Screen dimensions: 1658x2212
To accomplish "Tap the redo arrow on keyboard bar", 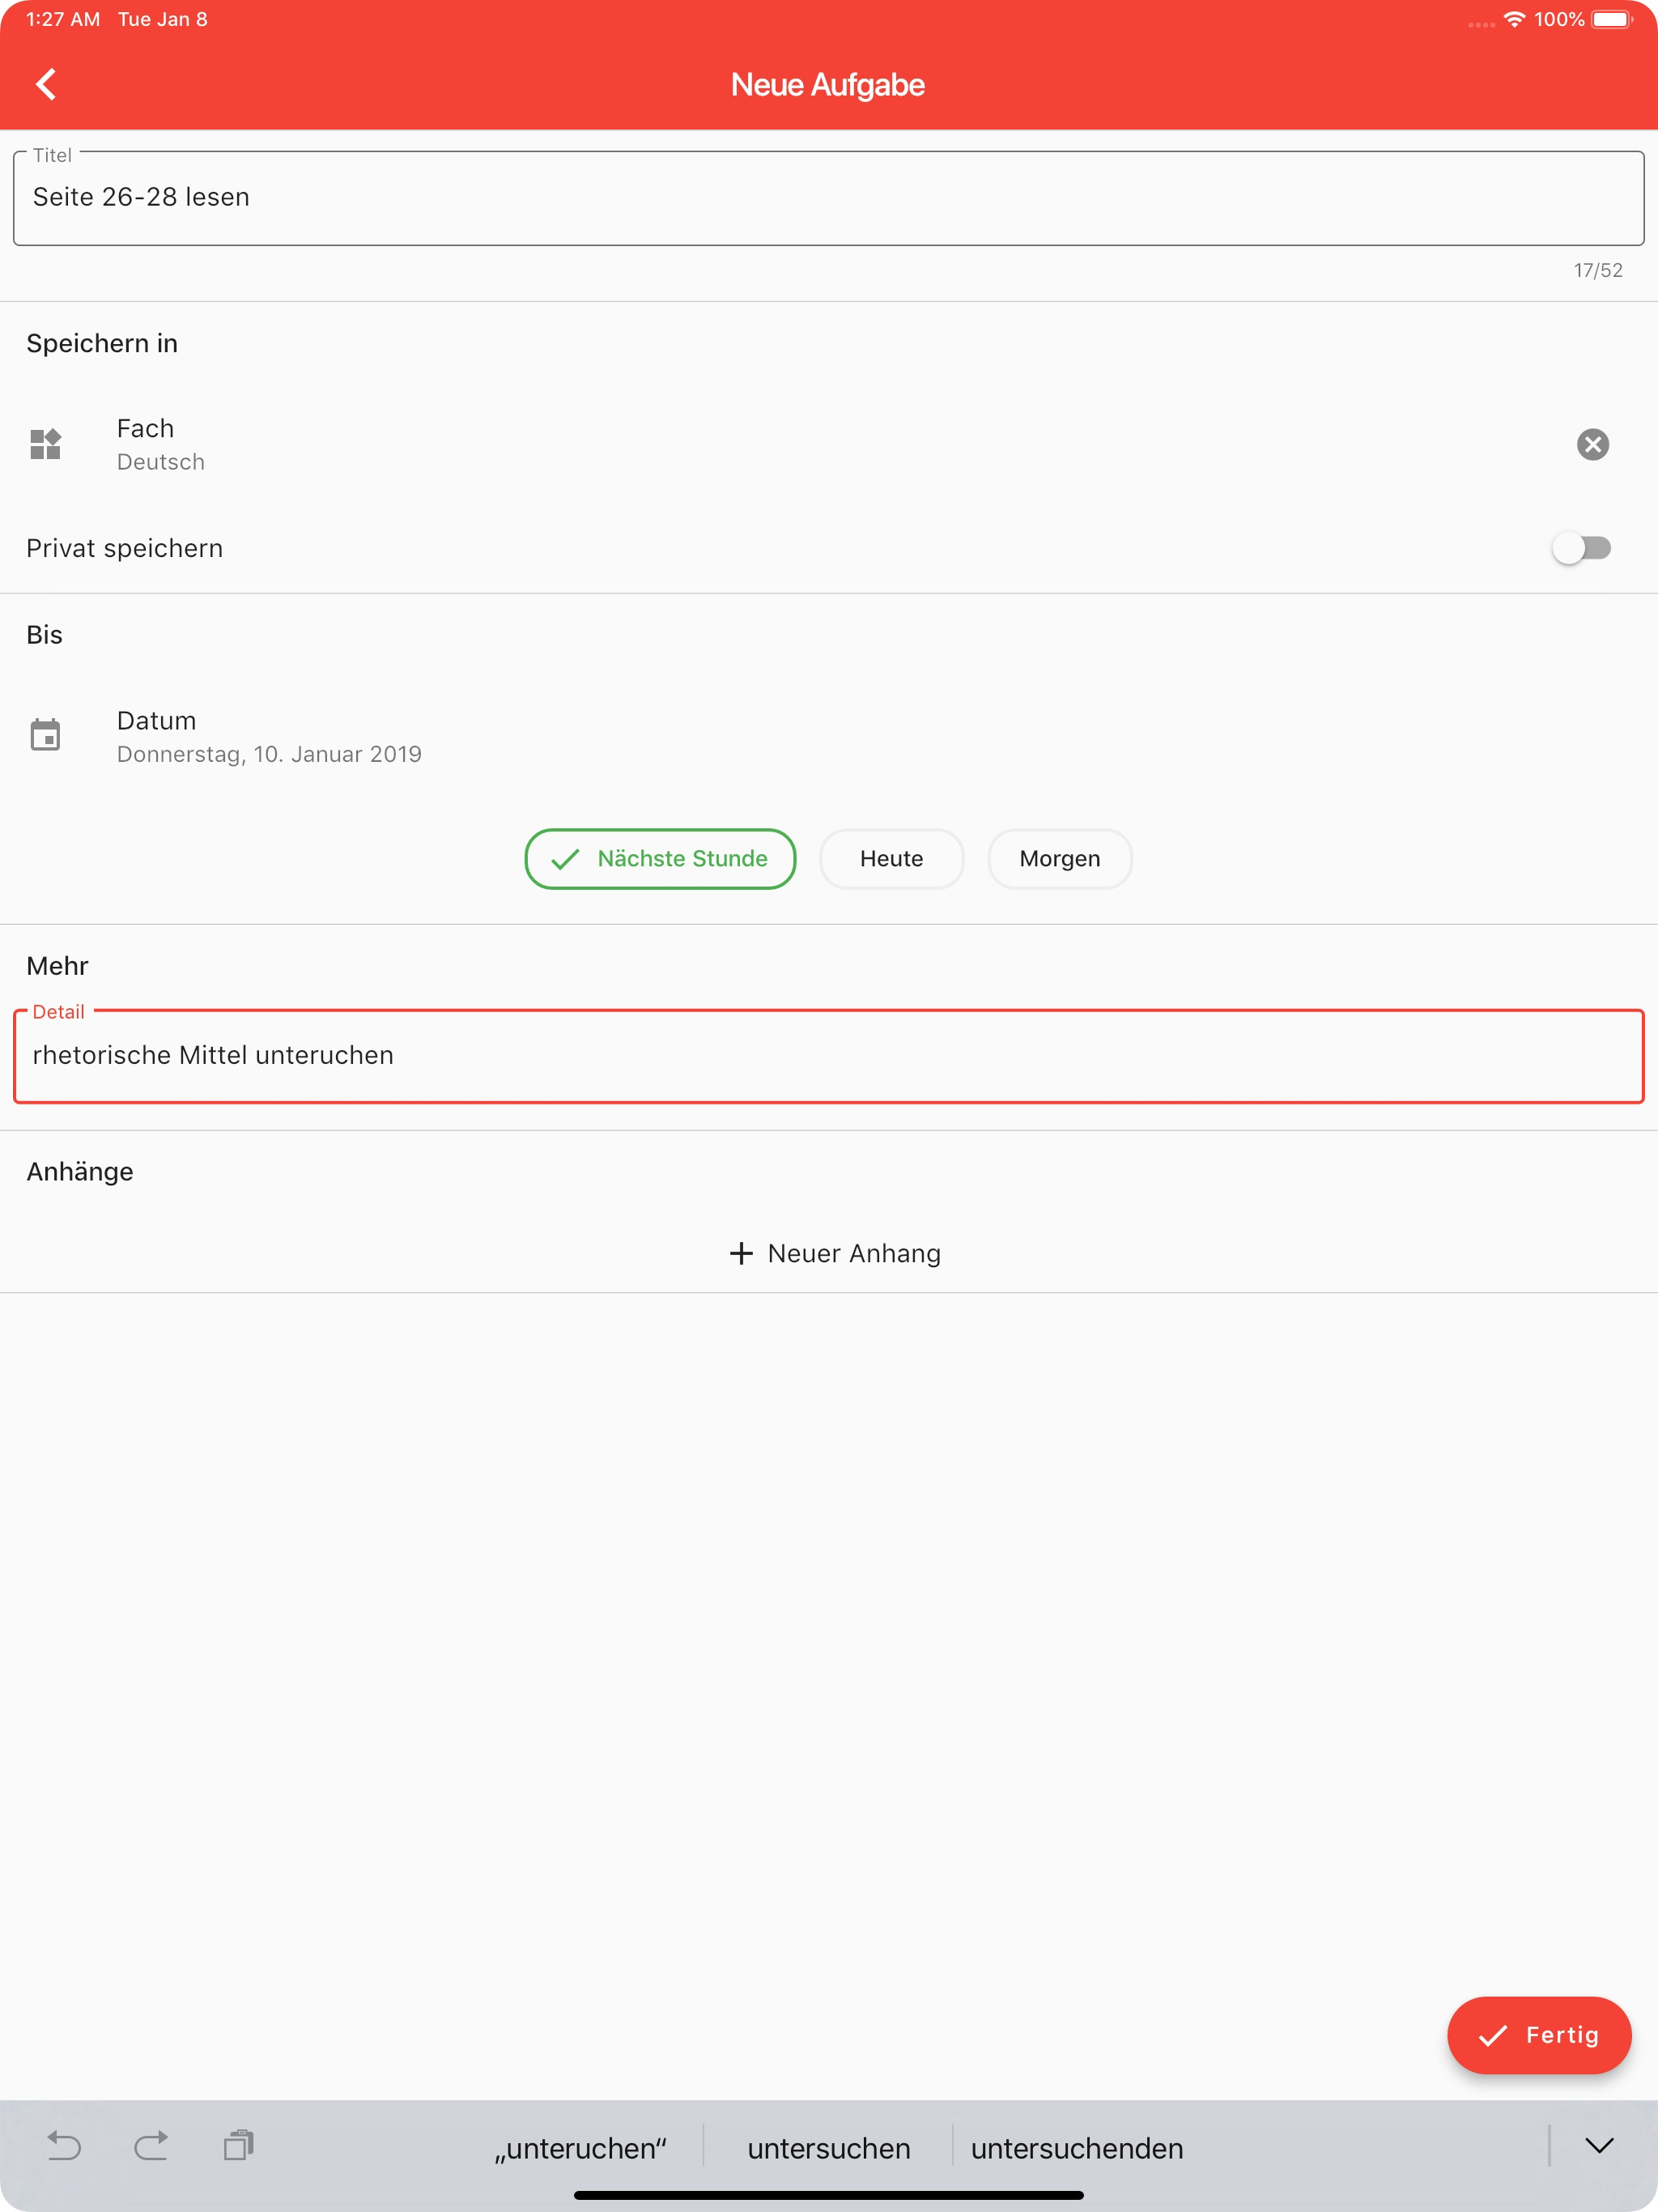I will (151, 2146).
